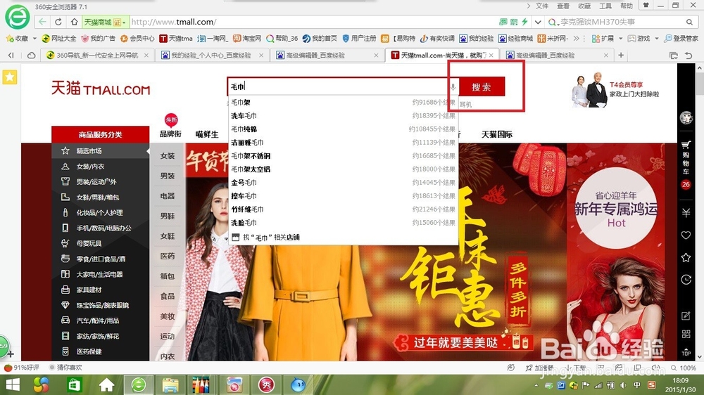Open new browser tab with plus
The image size is (704, 395).
tap(621, 55)
